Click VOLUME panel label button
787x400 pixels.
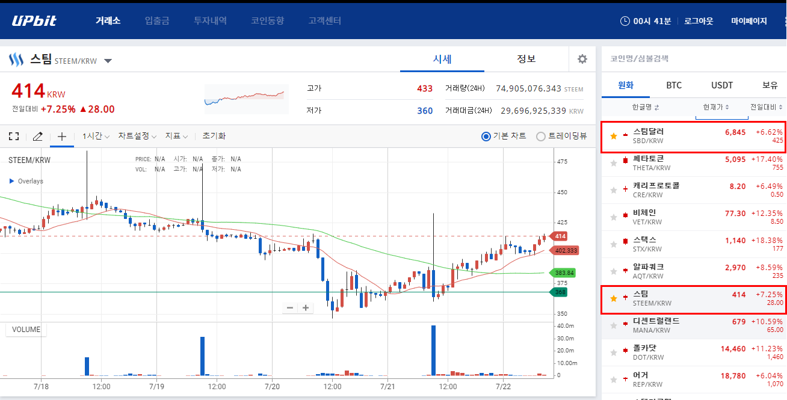(26, 330)
